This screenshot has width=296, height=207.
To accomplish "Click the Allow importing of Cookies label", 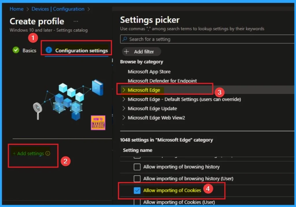I will pos(172,191).
